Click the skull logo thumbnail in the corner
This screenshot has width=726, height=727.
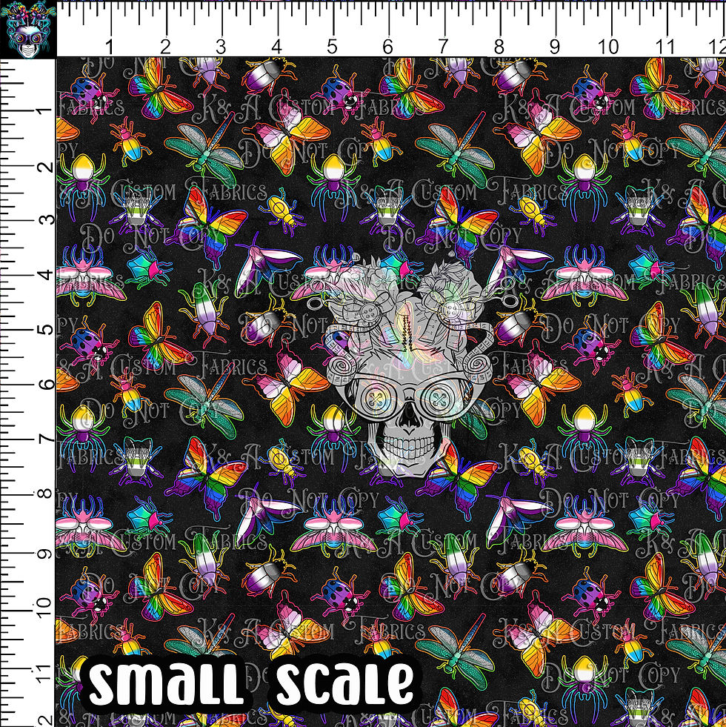pos(28,29)
